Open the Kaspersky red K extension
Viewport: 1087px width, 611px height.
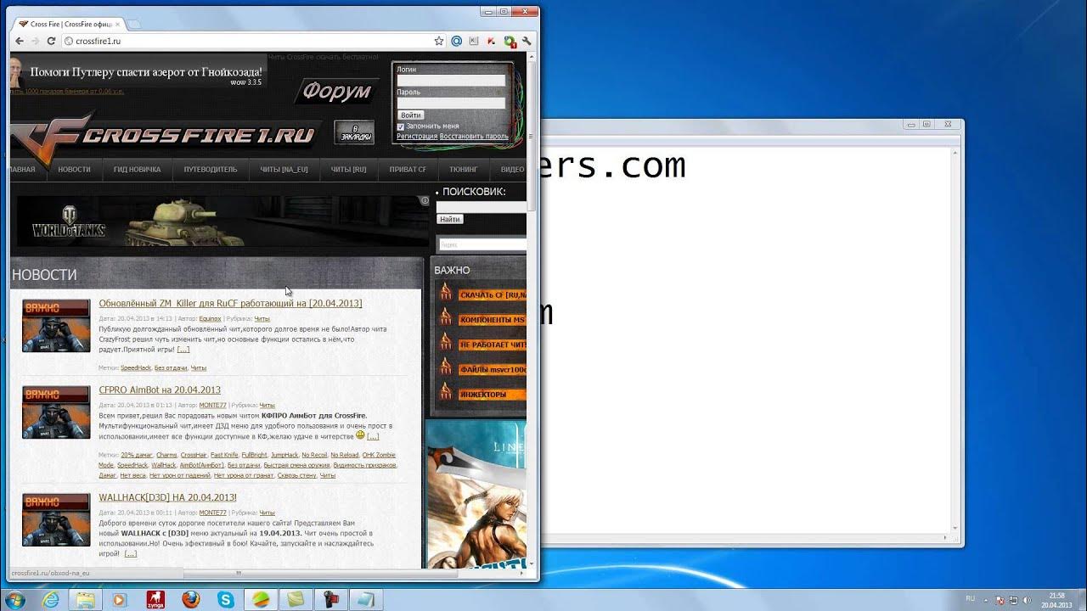pyautogui.click(x=492, y=41)
